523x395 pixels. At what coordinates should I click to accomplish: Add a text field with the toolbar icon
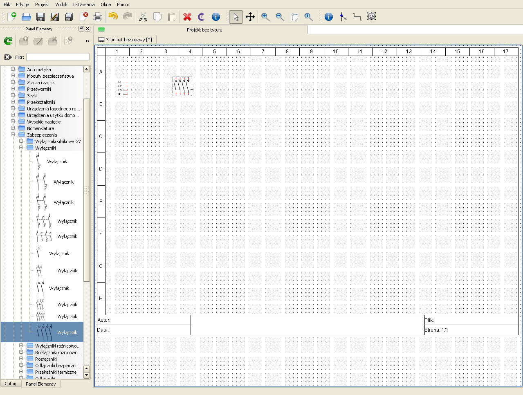[x=371, y=17]
